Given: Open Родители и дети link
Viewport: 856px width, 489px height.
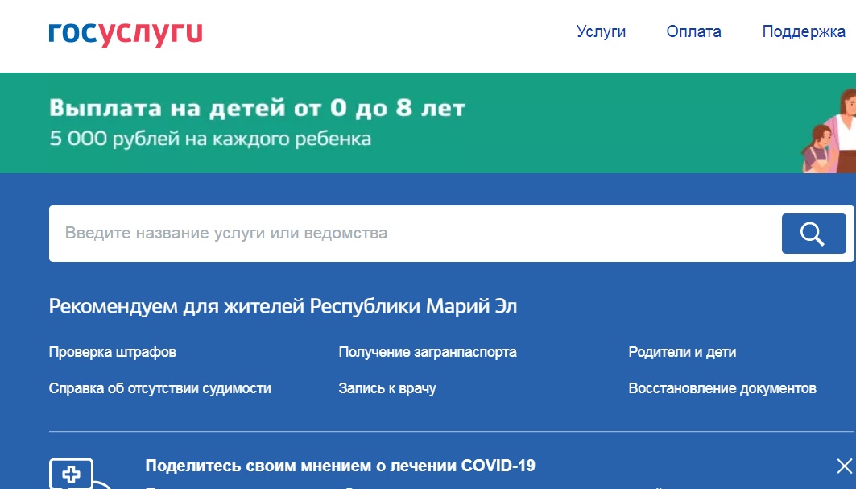Looking at the screenshot, I should coord(684,351).
